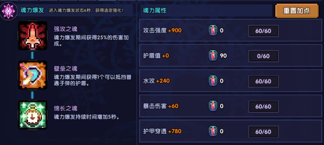
Task: Click the soul gem icon beside 暴击伤害
Action: (x=213, y=106)
